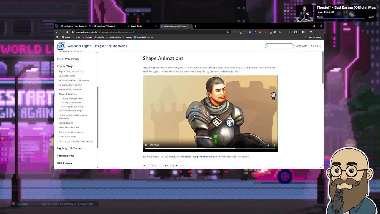Open the YouTube bookmark

pos(88,37)
